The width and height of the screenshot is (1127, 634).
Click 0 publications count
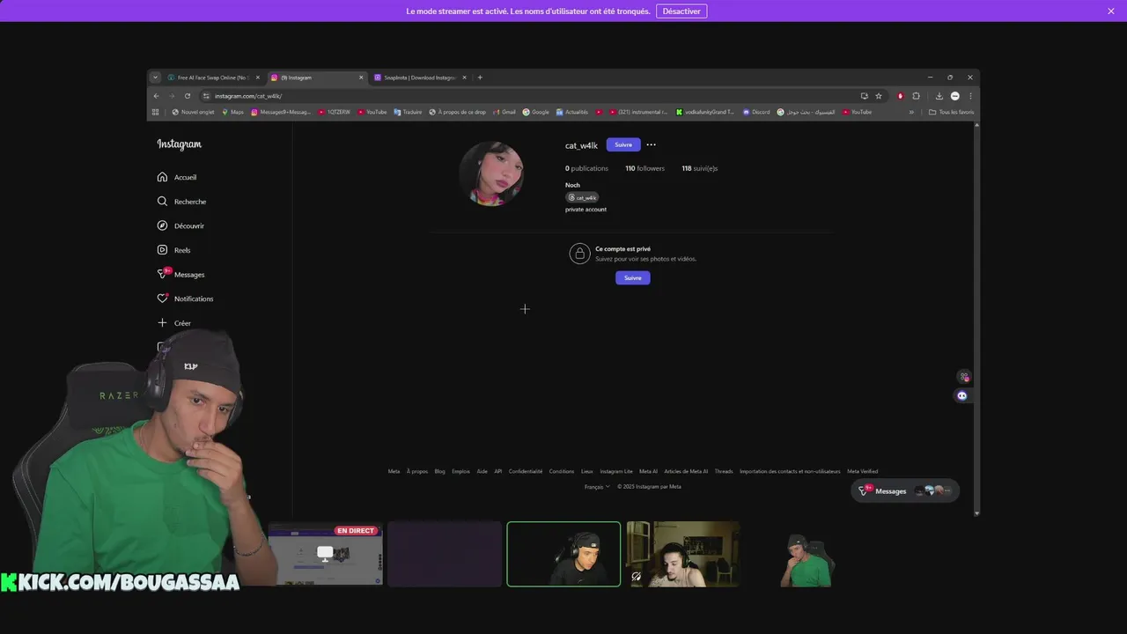tap(586, 168)
